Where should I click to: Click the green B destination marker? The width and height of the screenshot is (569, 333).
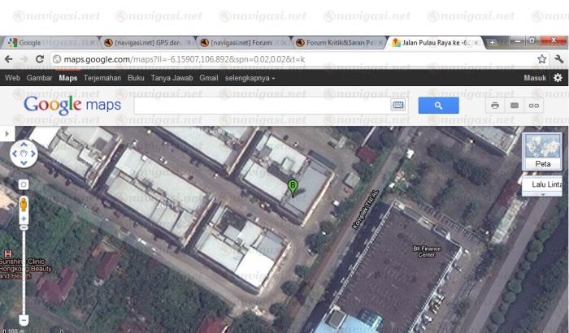point(293,188)
